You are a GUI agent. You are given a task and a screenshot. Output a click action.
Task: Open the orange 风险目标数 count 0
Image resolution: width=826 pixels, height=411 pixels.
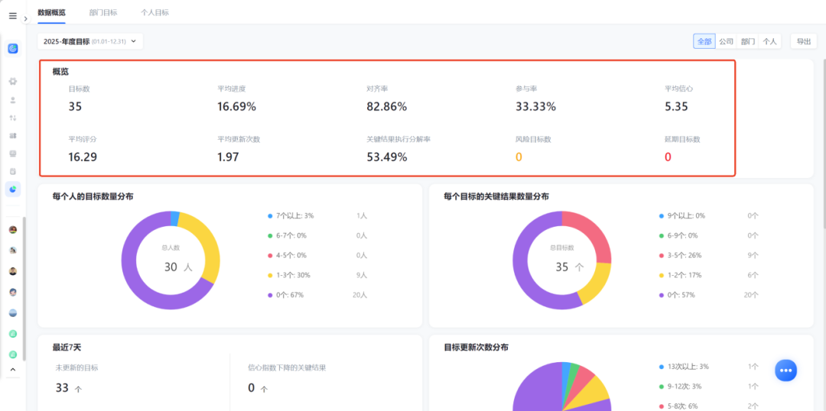pyautogui.click(x=519, y=157)
